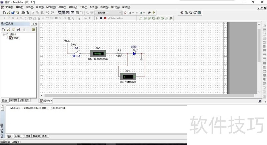
Task: Open the 窗口(W) menu
Action: point(115,7)
